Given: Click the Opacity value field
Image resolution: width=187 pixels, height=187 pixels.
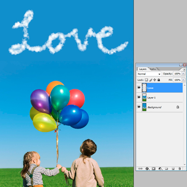Looking at the screenshot, I should pos(177,74).
